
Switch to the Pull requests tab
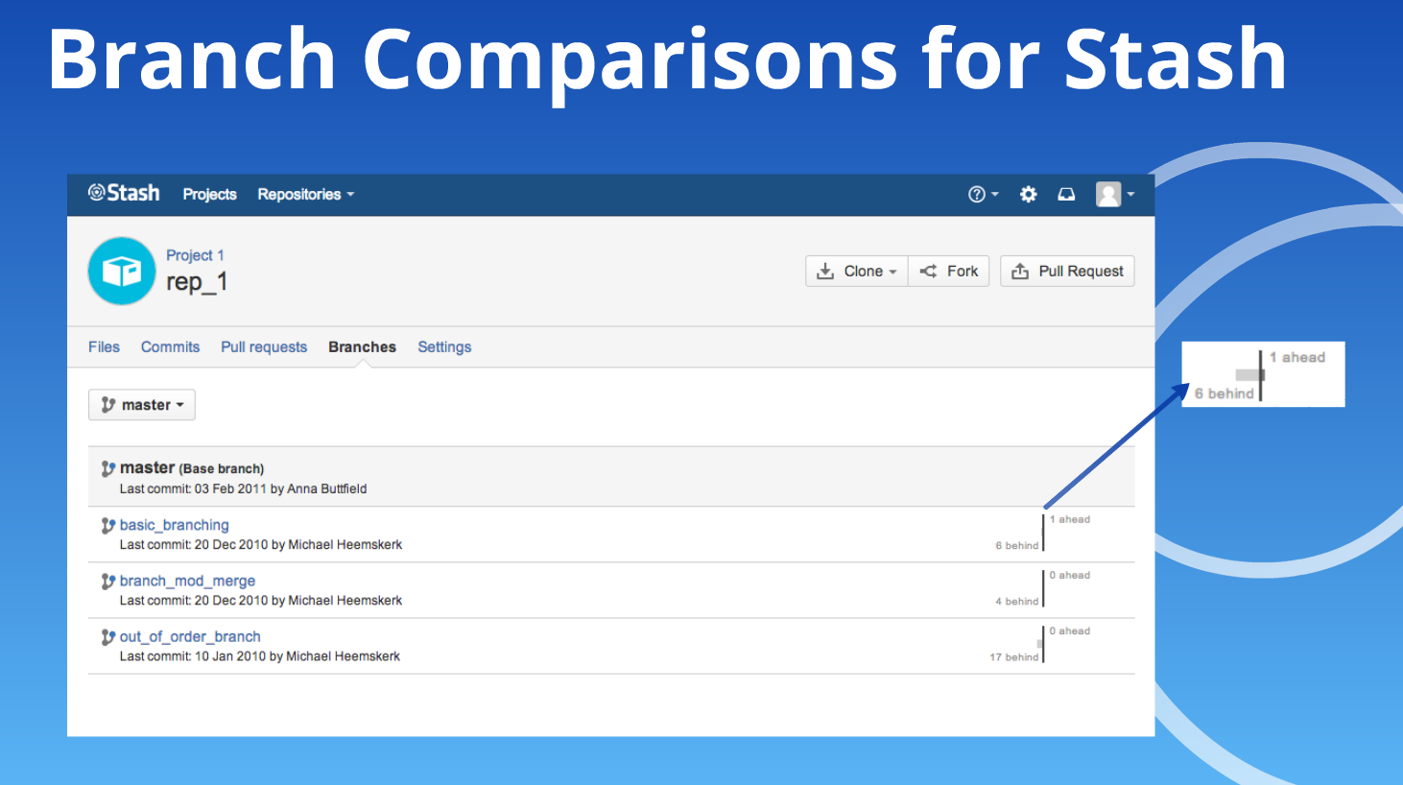264,346
